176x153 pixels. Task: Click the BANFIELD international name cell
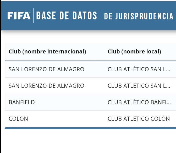(22, 102)
